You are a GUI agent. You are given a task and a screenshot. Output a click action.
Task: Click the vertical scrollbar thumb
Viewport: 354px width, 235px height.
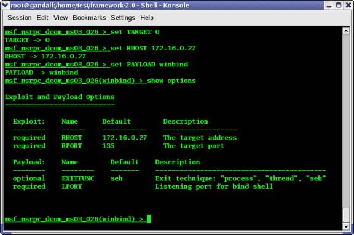(x=346, y=215)
